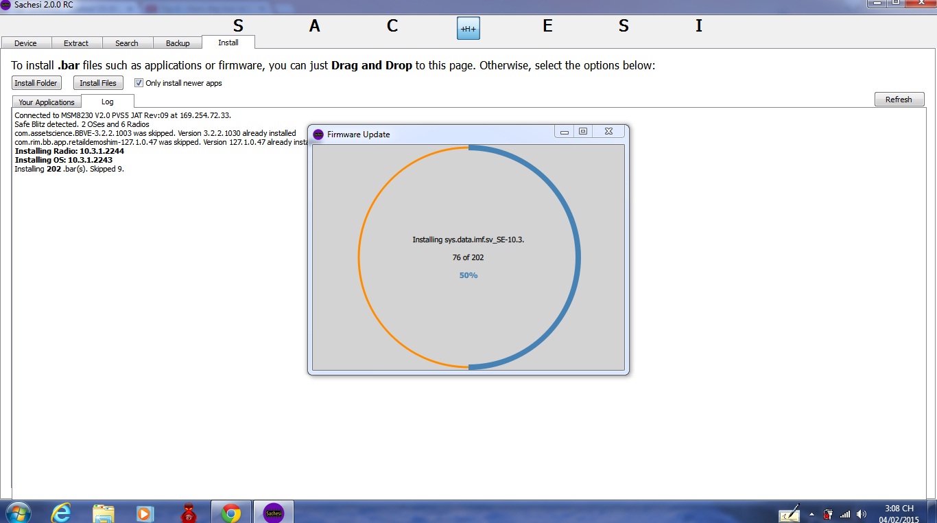Click the letter E in the header

tap(547, 26)
